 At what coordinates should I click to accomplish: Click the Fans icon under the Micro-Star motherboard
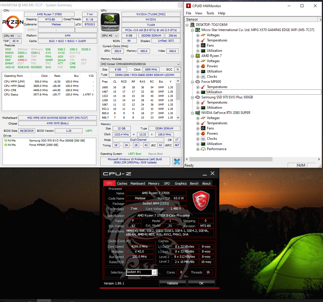203,45
